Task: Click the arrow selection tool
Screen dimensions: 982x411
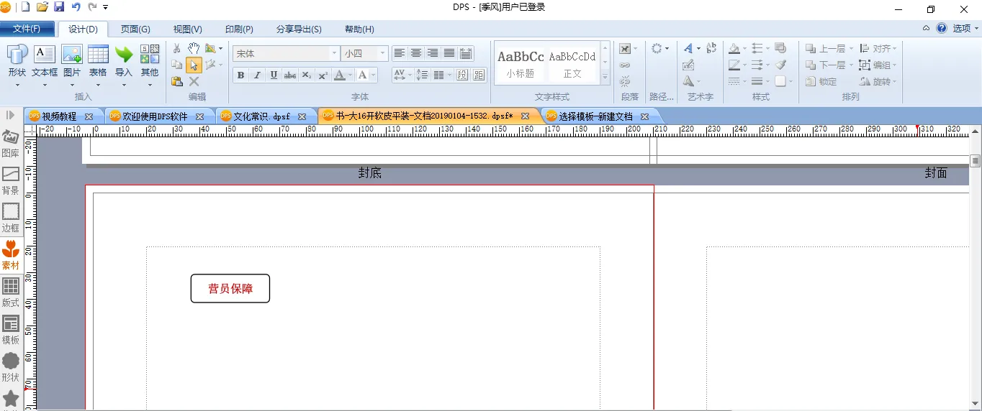Action: click(x=194, y=65)
